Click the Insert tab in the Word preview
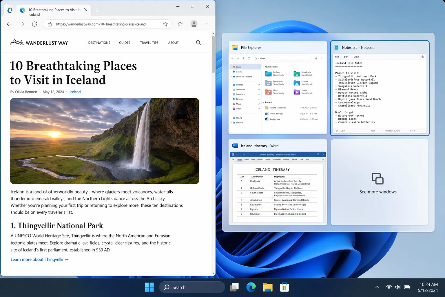Image resolution: width=445 pixels, height=297 pixels. [x=247, y=159]
